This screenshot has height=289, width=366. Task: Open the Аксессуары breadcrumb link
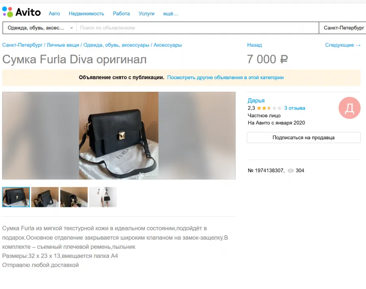point(168,45)
